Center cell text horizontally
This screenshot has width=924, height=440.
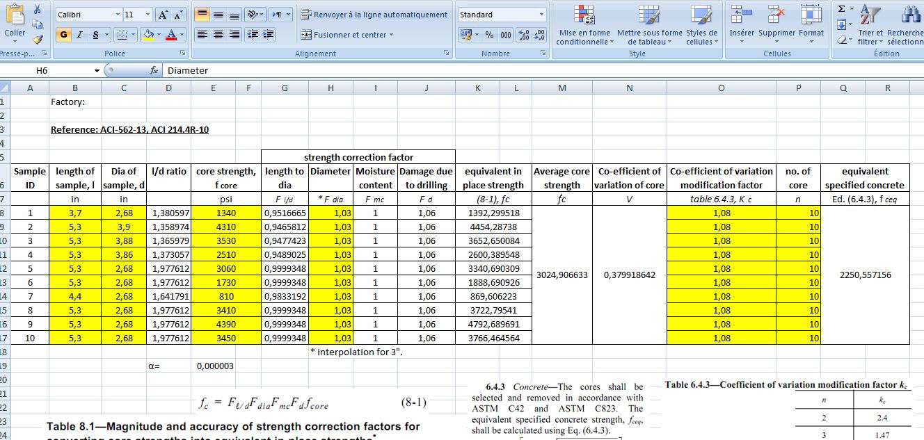tap(218, 35)
